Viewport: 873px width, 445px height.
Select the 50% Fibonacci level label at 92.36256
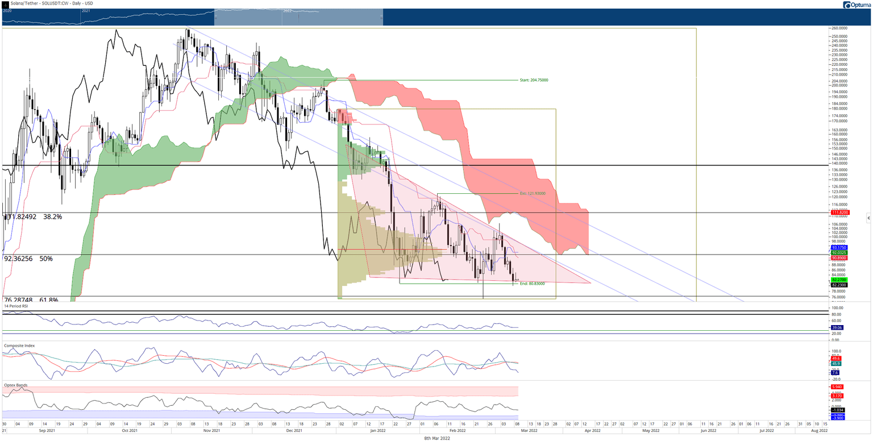pyautogui.click(x=28, y=259)
